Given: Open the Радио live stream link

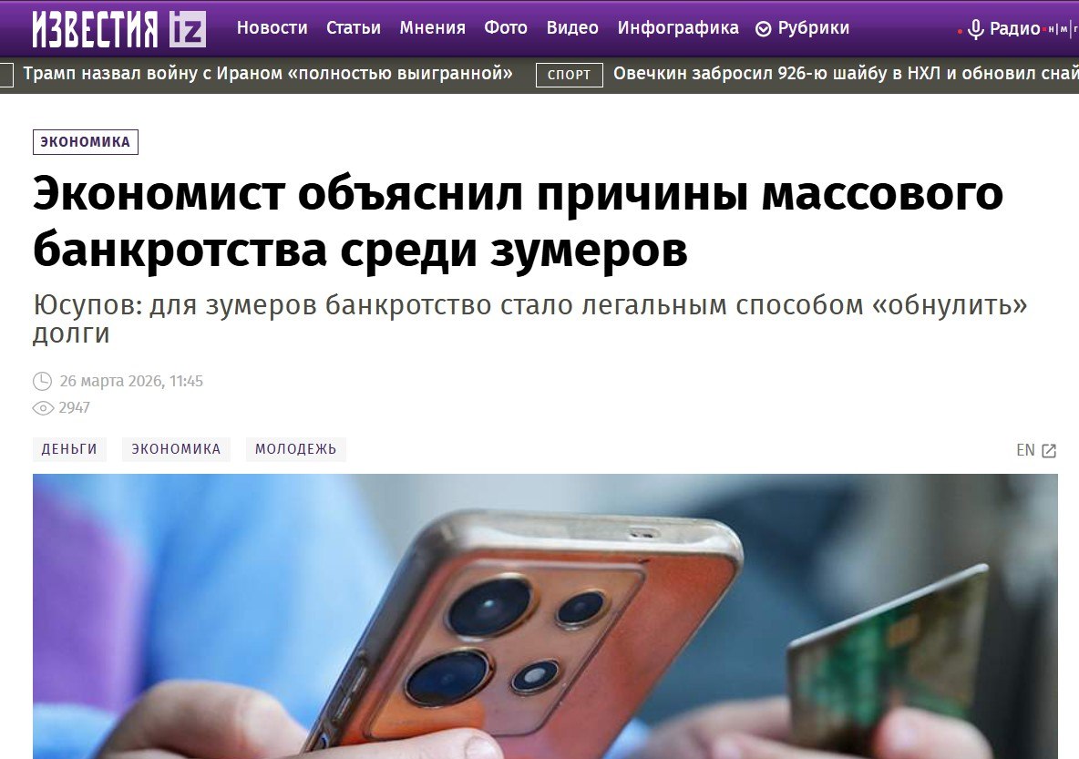Looking at the screenshot, I should tap(1013, 29).
